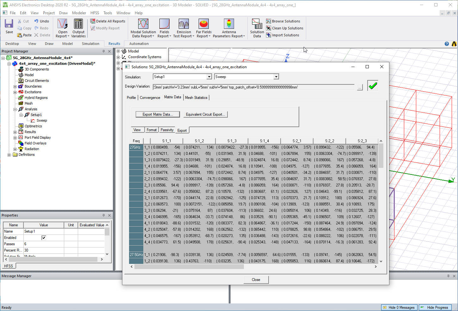Click the S:1_1 column header

click(166, 141)
